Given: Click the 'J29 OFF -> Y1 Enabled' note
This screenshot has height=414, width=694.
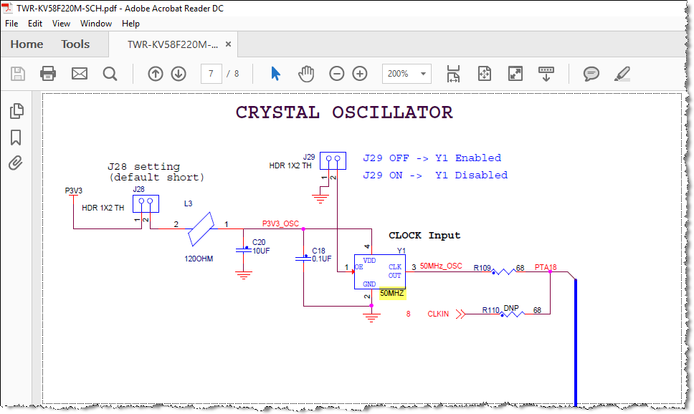Looking at the screenshot, I should tap(432, 158).
